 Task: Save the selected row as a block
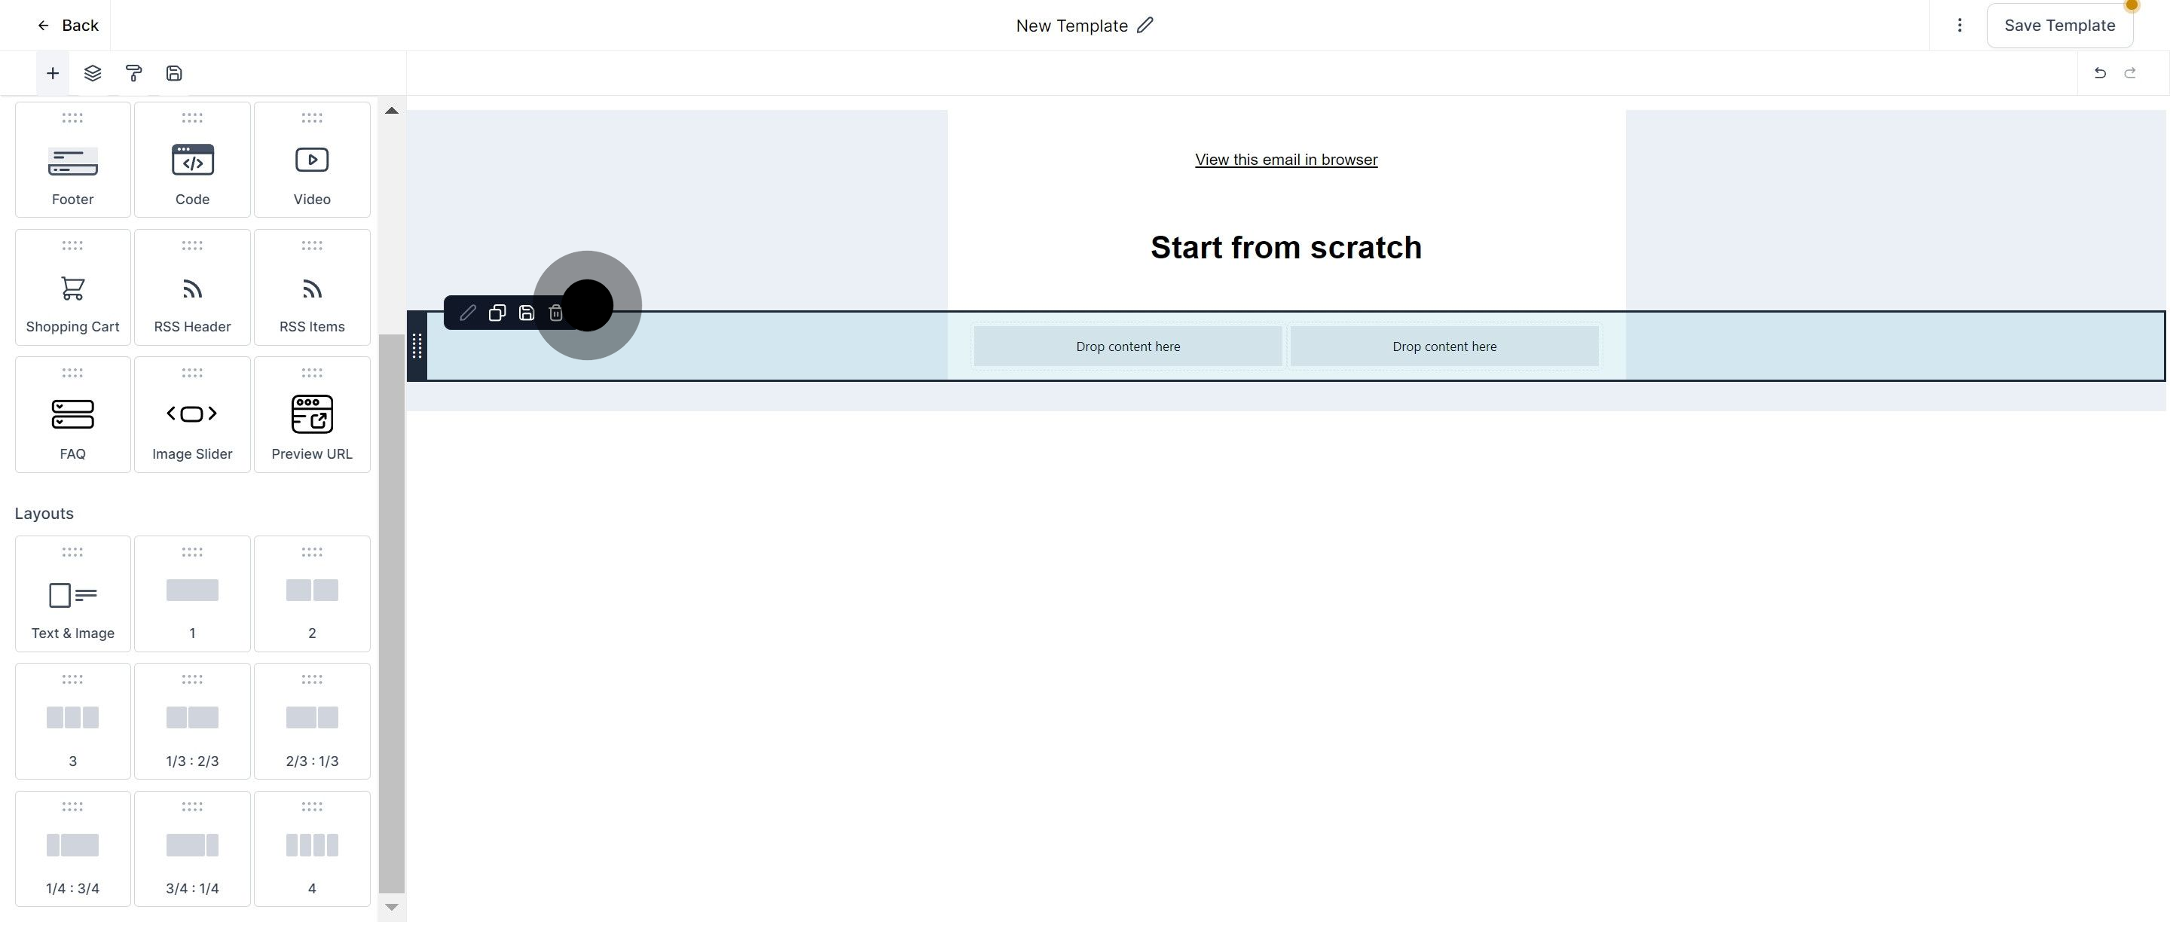coord(527,313)
